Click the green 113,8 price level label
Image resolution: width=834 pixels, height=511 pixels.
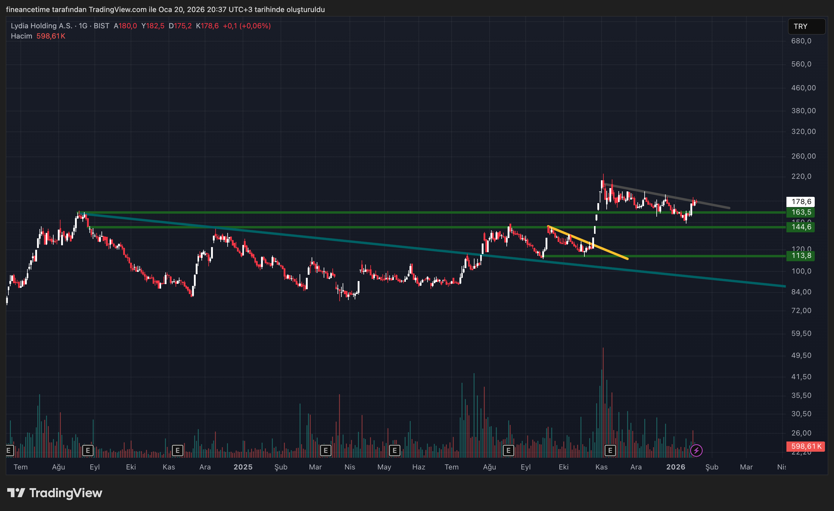(x=801, y=256)
